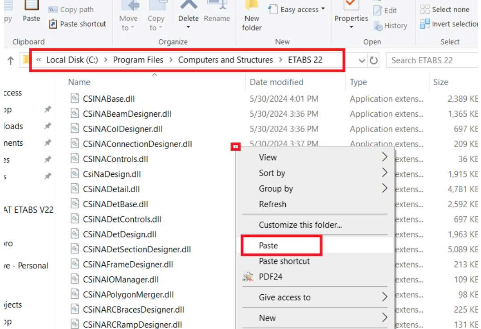
Task: Click ETABS 22 breadcrumb
Action: [x=305, y=60]
